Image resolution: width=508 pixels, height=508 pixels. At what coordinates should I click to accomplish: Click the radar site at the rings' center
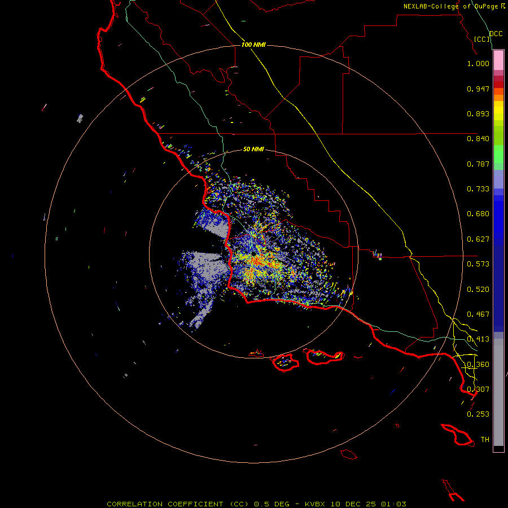click(x=253, y=253)
